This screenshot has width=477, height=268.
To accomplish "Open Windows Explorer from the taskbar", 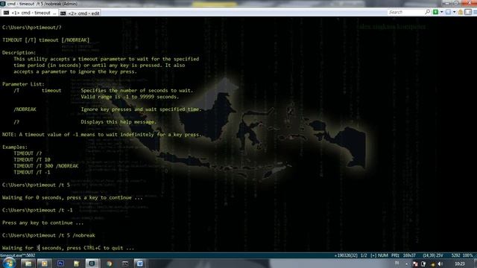I will tap(28, 264).
